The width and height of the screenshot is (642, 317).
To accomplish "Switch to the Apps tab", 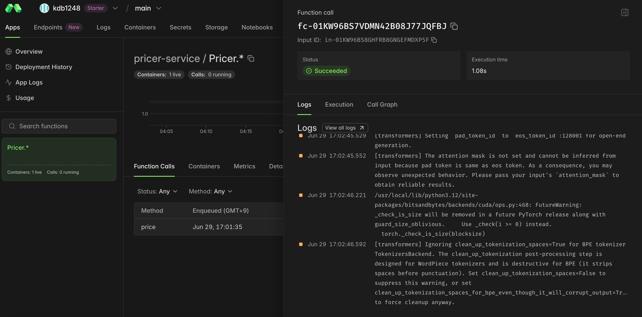I will pyautogui.click(x=13, y=27).
